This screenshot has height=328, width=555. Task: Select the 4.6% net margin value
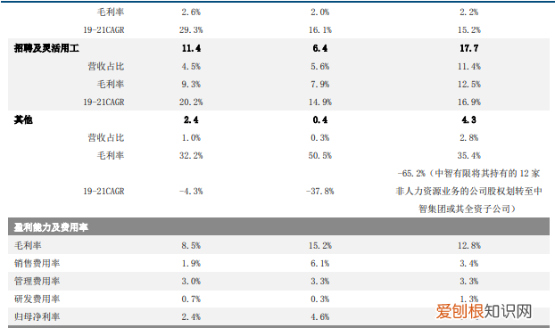320,316
